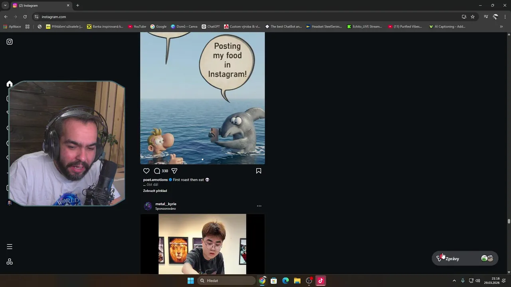
Task: Open the Chrome profile avatar
Action: (x=495, y=17)
